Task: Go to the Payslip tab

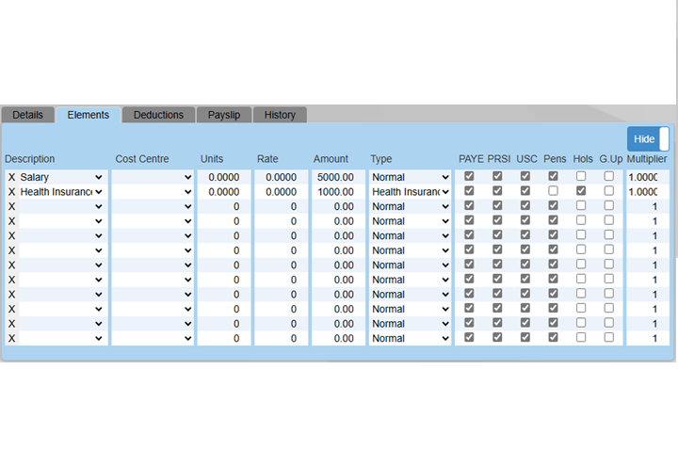Action: point(224,115)
